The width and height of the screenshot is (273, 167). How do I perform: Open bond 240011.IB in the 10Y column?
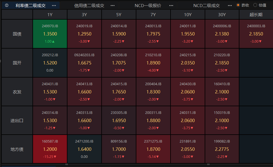(188, 34)
